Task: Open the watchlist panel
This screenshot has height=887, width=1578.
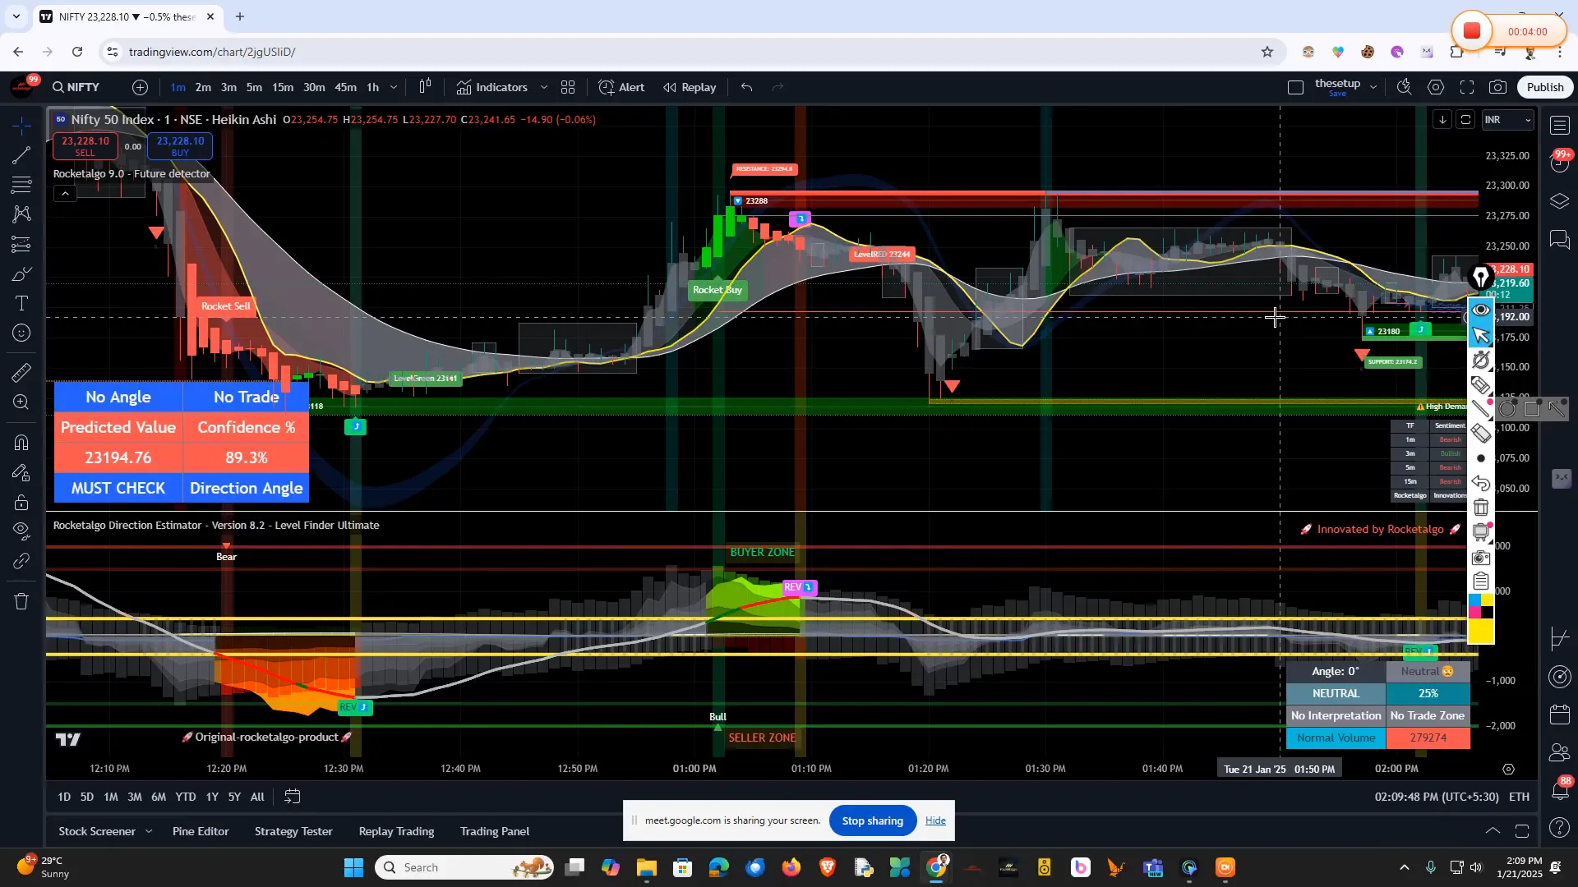Action: 1560,125
